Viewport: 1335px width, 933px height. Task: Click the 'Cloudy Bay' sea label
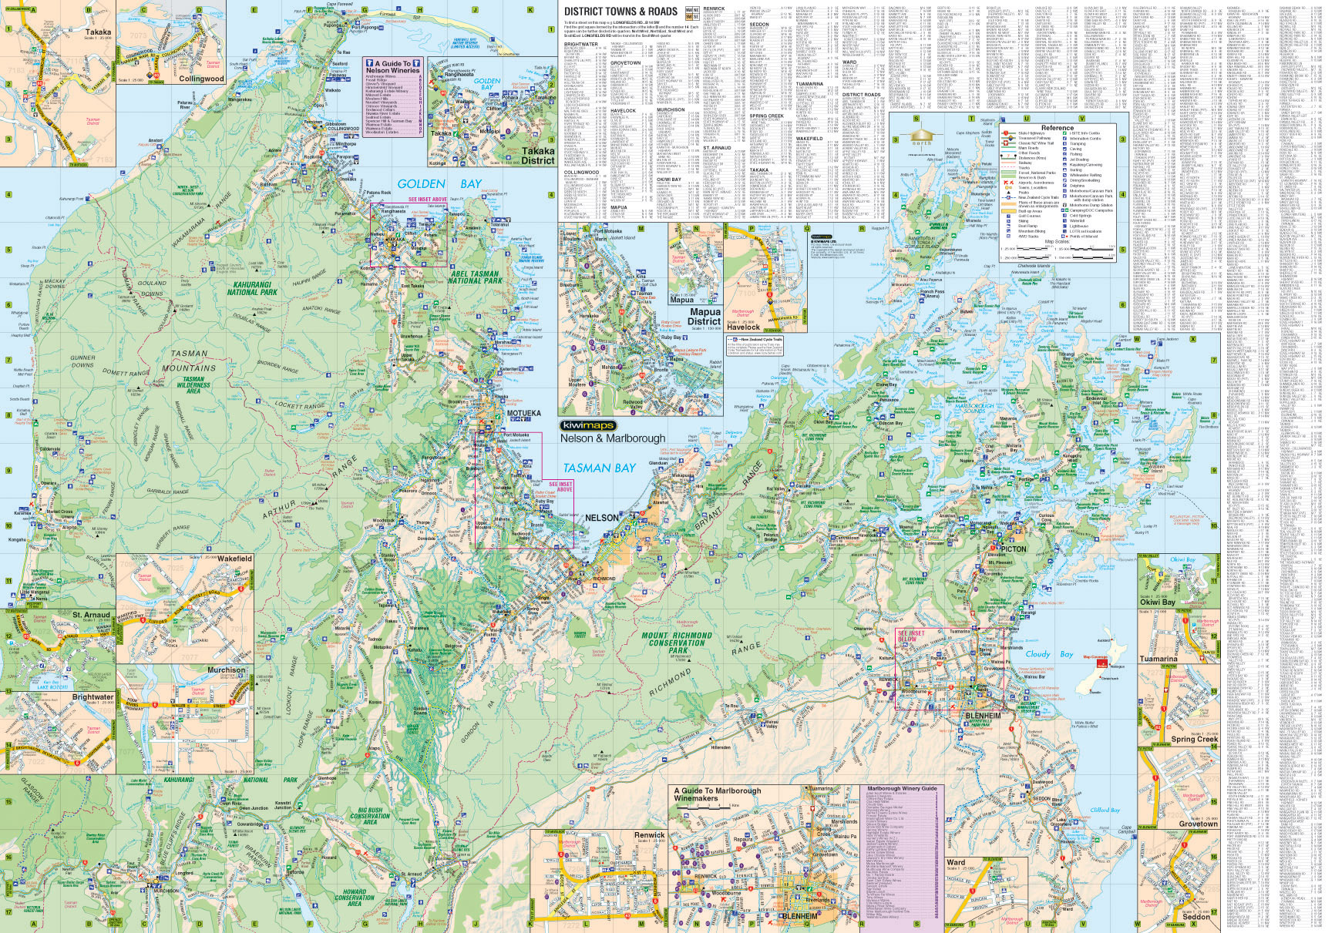pyautogui.click(x=1049, y=654)
